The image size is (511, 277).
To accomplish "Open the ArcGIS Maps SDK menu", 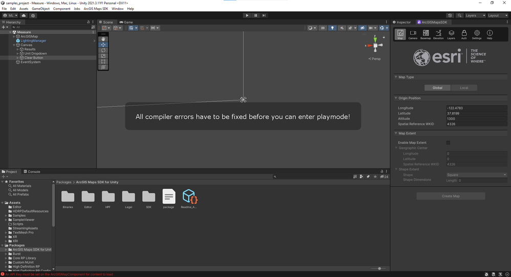I will pyautogui.click(x=96, y=9).
